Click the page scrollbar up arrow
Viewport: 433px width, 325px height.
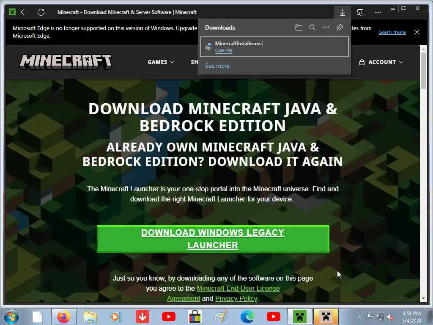423,50
